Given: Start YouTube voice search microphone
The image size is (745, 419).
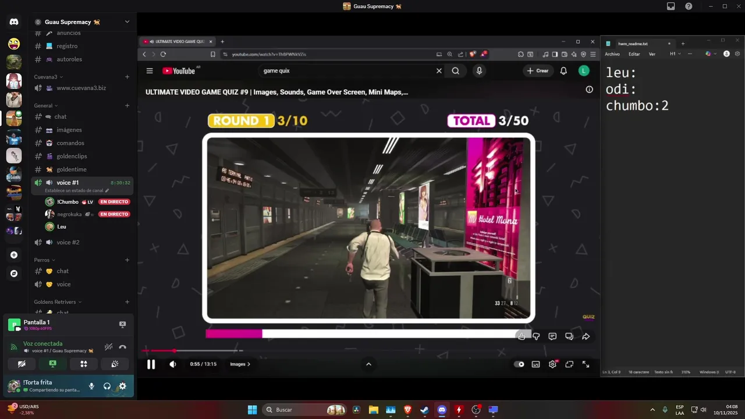Looking at the screenshot, I should (479, 70).
